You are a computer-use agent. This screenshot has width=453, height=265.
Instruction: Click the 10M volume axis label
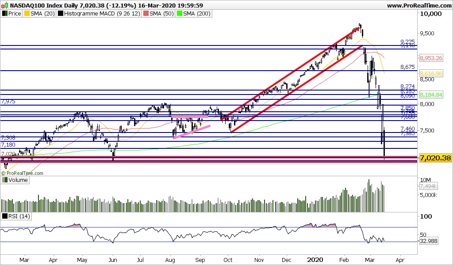pos(426,180)
